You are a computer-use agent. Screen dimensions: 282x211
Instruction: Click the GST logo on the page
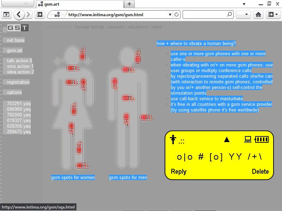click(18, 28)
